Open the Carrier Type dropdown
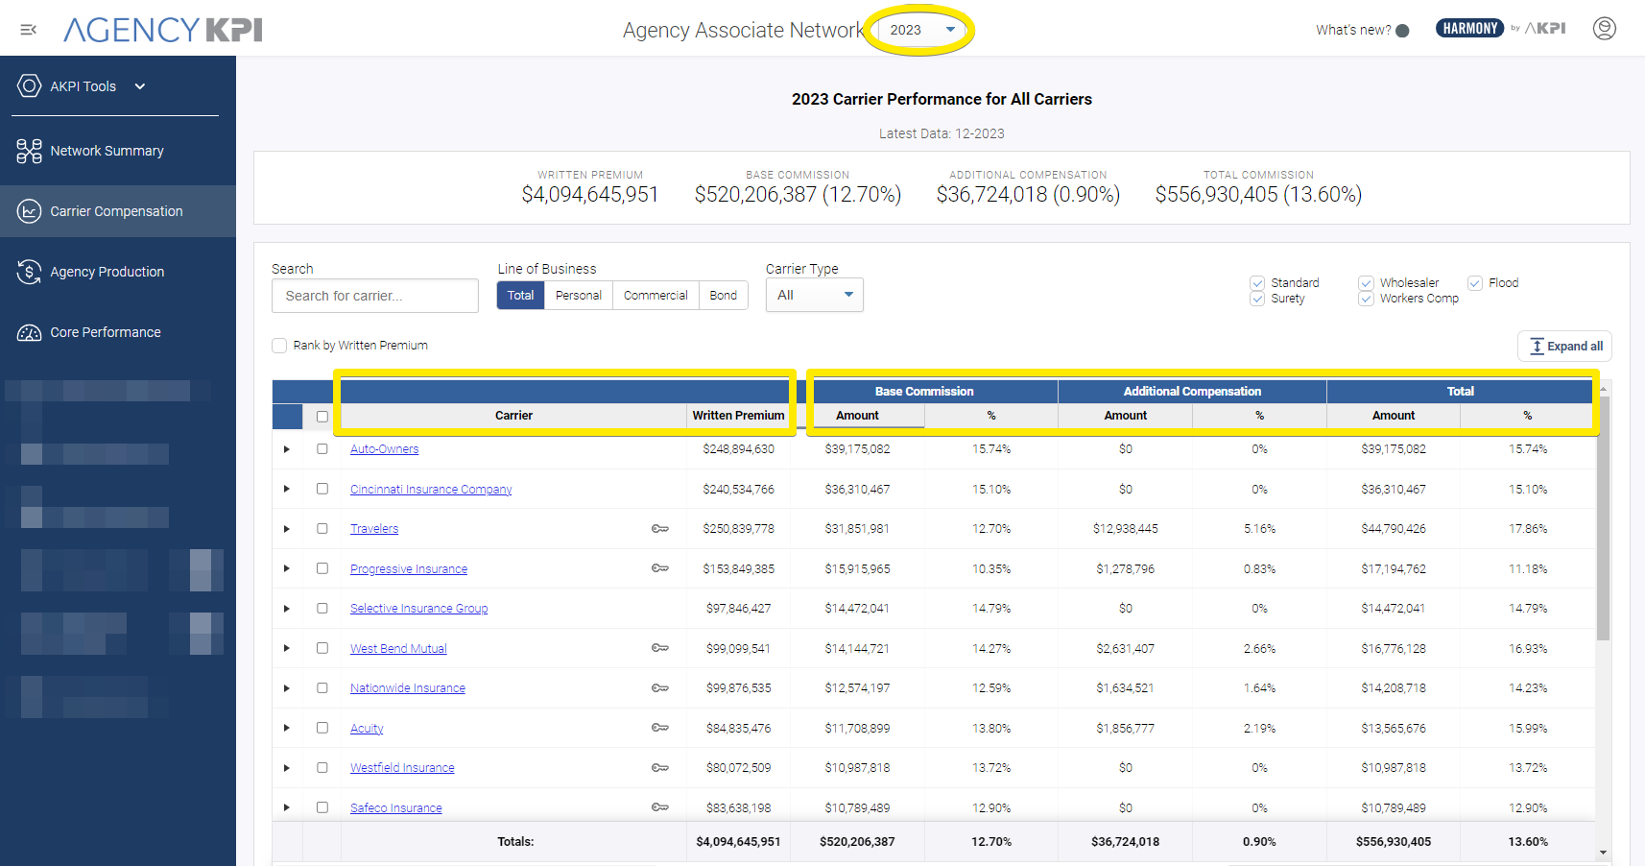 (x=814, y=295)
